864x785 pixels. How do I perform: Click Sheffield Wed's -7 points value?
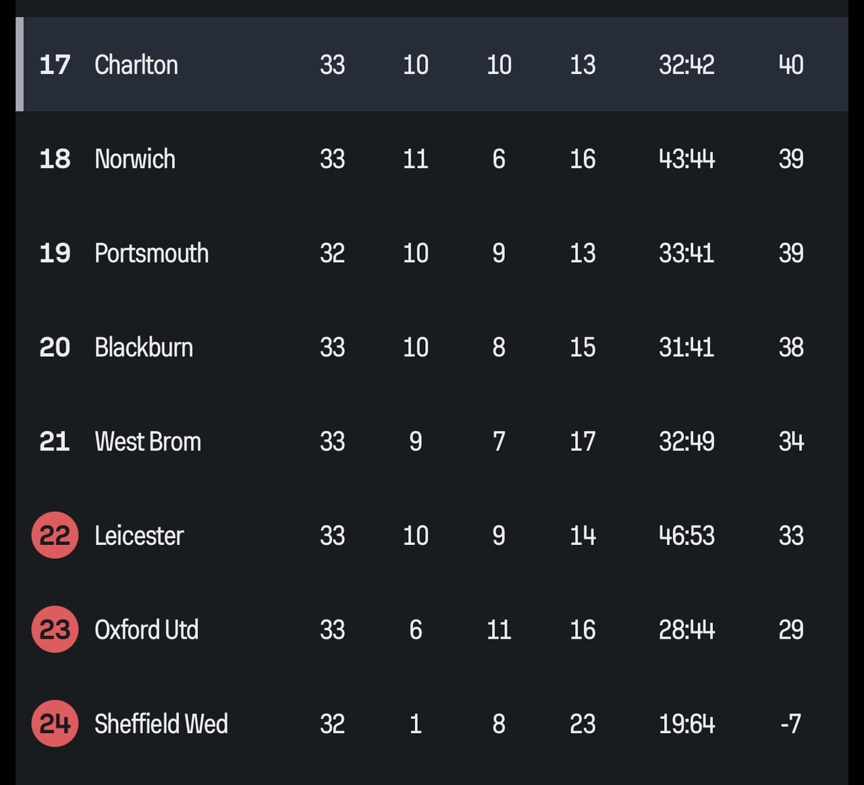click(x=791, y=724)
